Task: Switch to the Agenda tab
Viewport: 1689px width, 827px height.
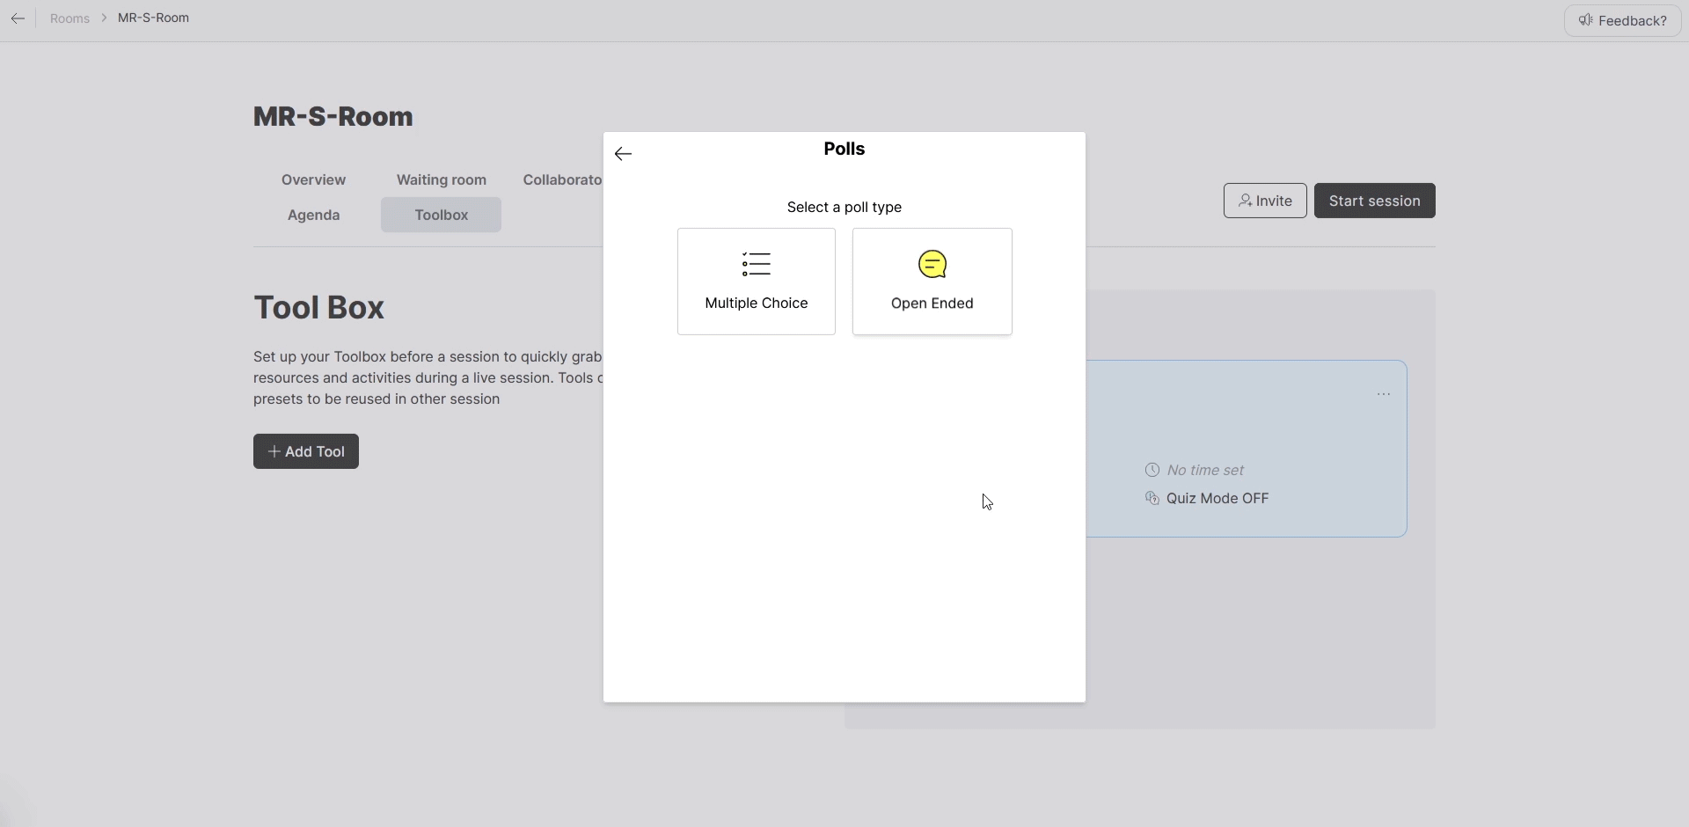Action: click(313, 215)
